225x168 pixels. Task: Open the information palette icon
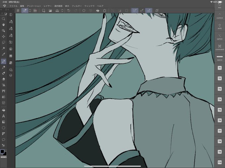(x=11, y=14)
